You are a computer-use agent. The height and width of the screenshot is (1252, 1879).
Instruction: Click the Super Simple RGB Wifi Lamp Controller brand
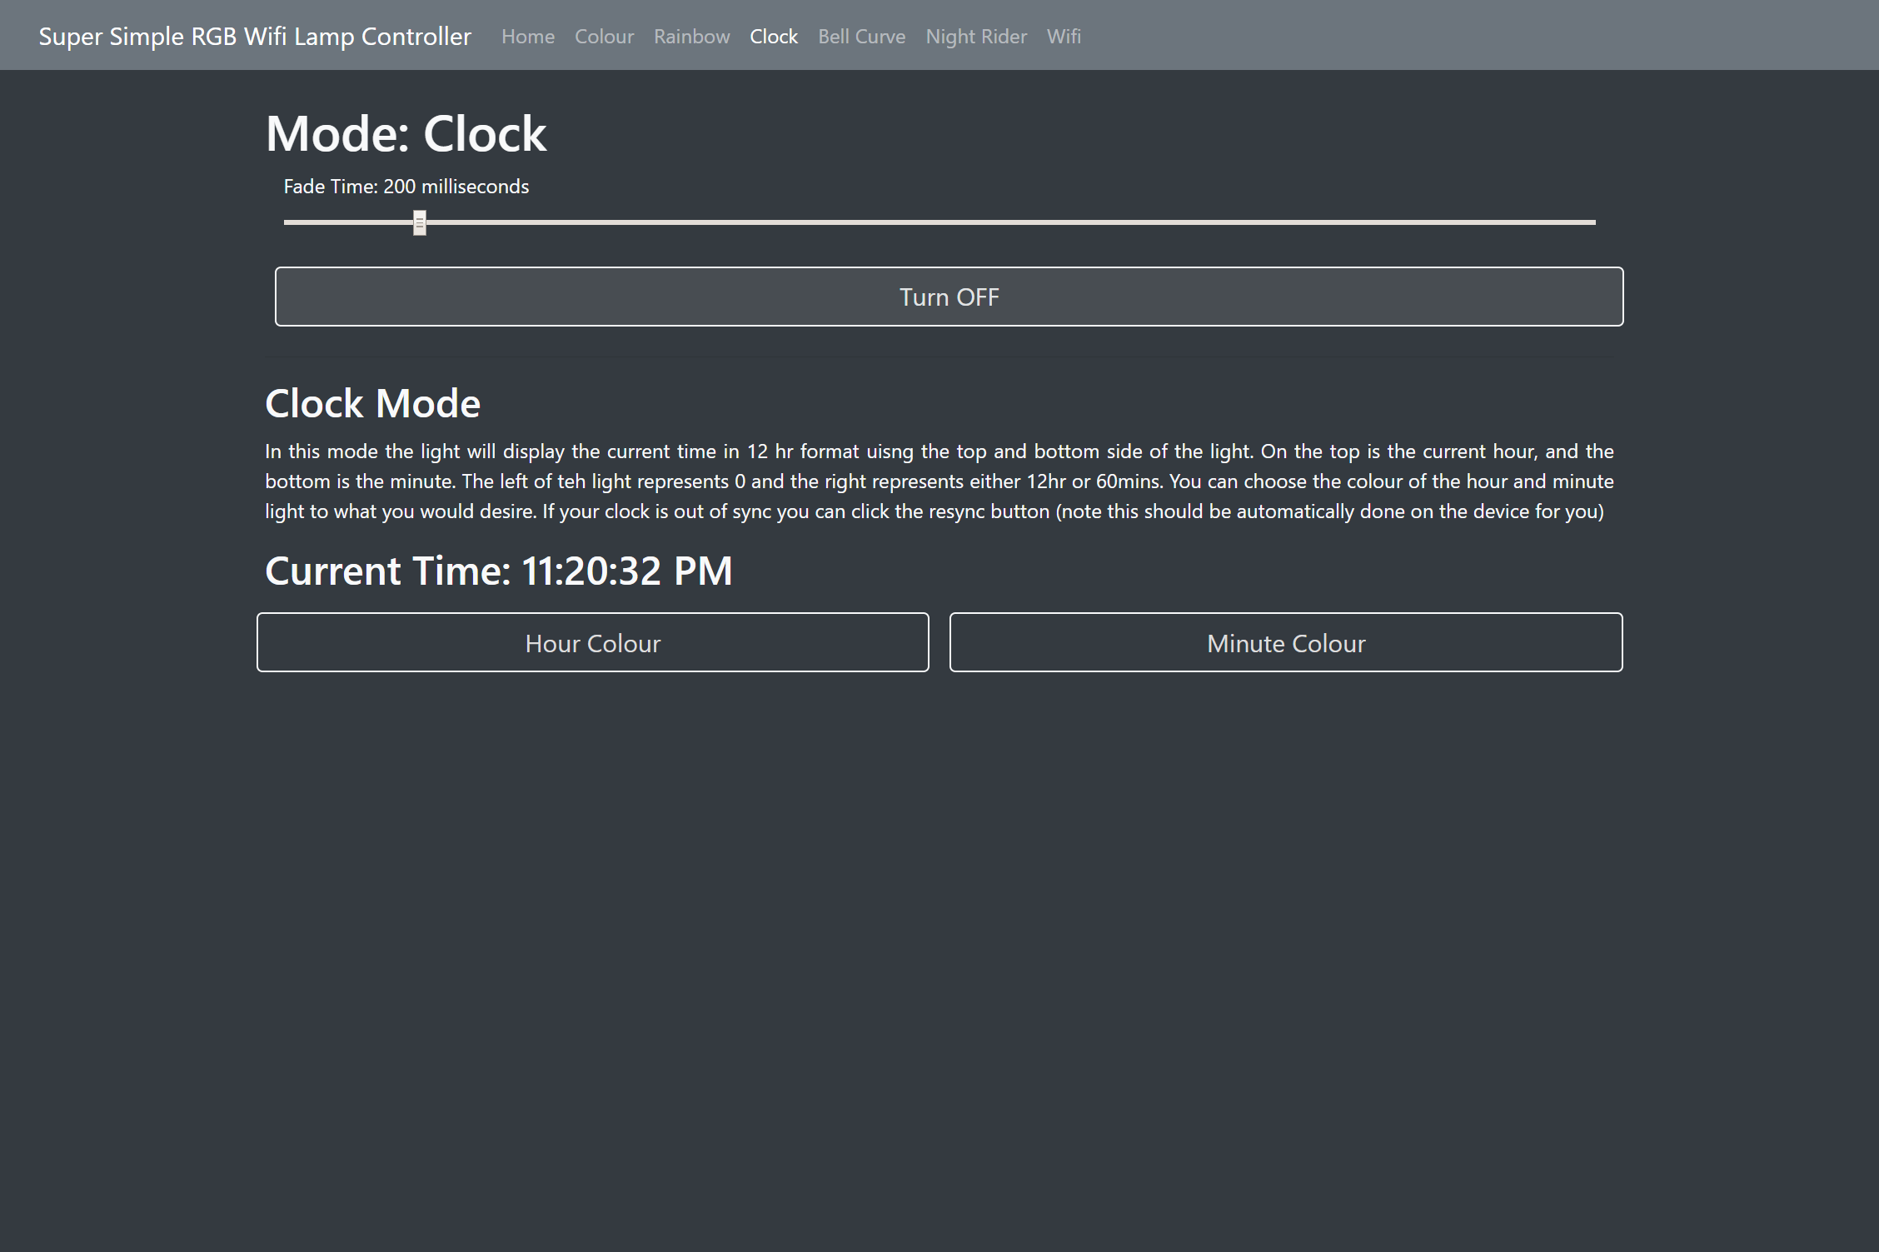255,36
